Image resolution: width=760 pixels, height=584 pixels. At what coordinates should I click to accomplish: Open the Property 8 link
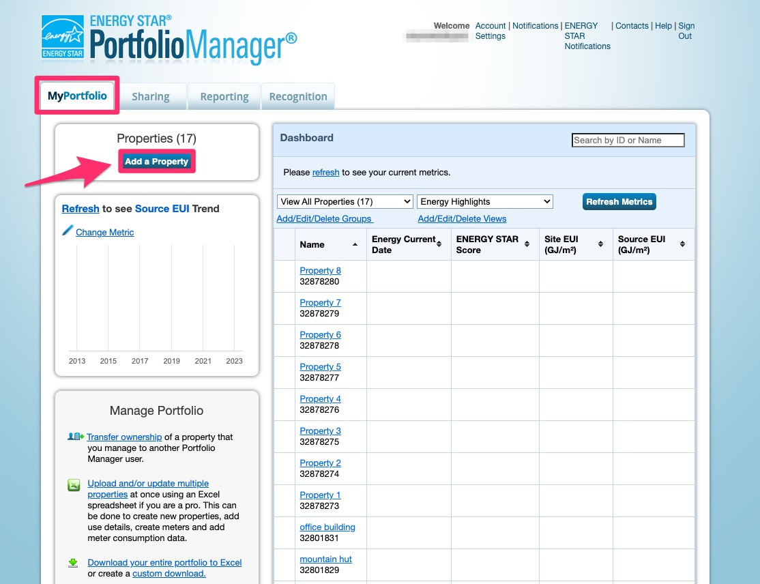pos(320,270)
